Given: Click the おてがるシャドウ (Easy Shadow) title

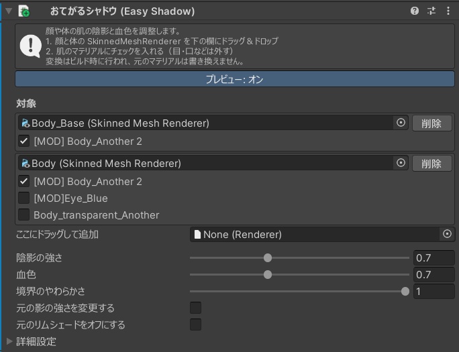Looking at the screenshot, I should 122,11.
